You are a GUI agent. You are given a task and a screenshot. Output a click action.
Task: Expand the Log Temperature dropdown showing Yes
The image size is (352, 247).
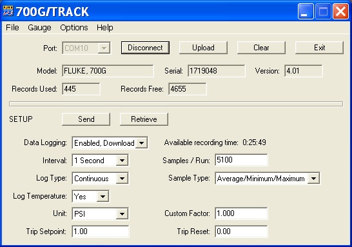tap(103, 197)
